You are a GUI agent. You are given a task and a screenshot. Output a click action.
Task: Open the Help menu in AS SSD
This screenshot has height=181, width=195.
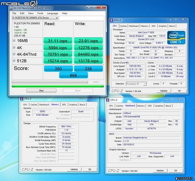[x=65, y=13]
